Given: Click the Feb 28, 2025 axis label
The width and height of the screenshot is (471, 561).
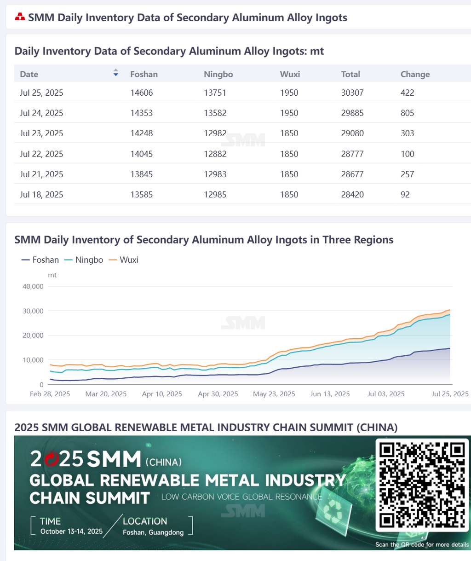Looking at the screenshot, I should pyautogui.click(x=50, y=394).
